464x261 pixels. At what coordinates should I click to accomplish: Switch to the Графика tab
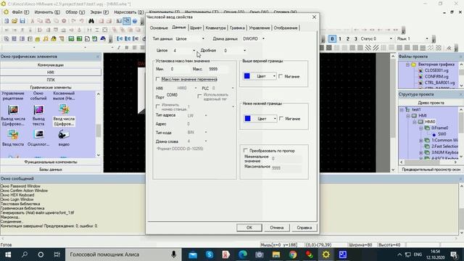point(237,28)
